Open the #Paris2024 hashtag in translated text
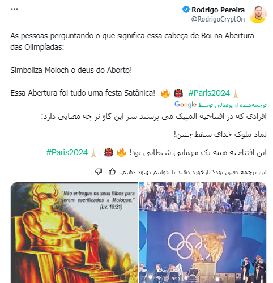 [67, 152]
